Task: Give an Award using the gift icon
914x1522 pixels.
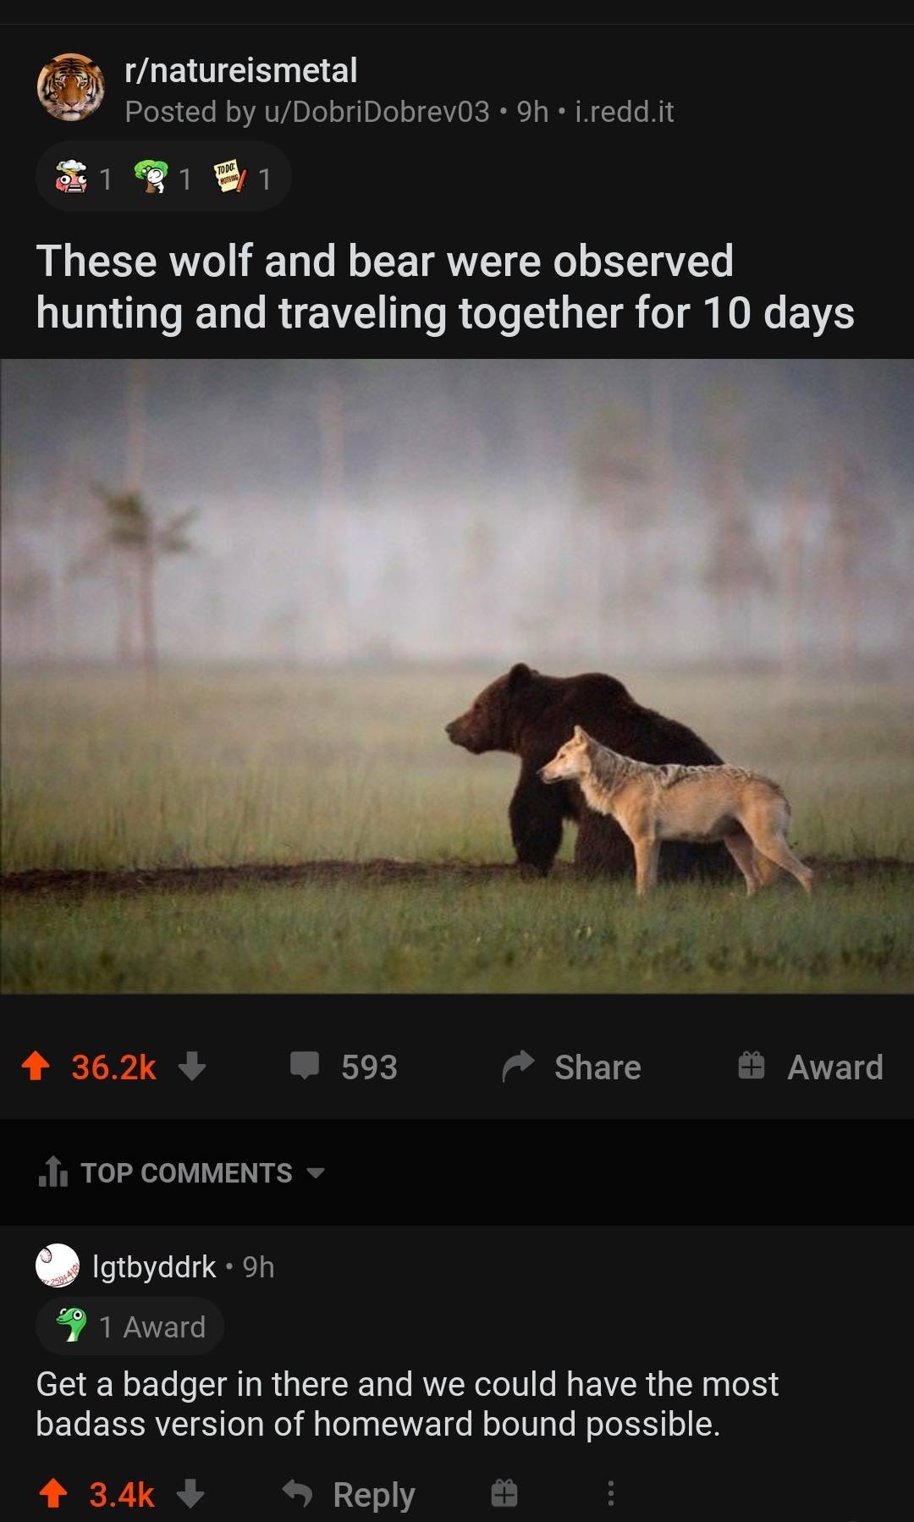Action: coord(751,1066)
